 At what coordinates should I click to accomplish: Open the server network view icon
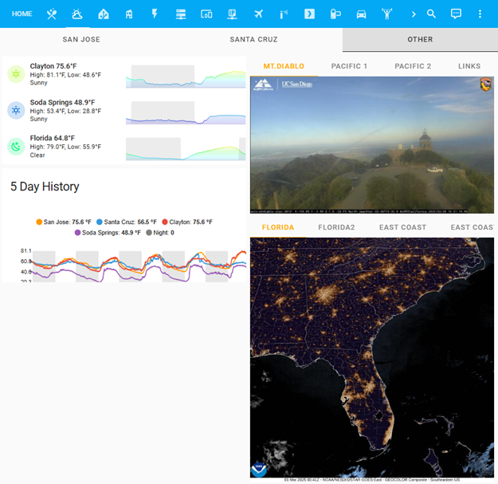[181, 14]
